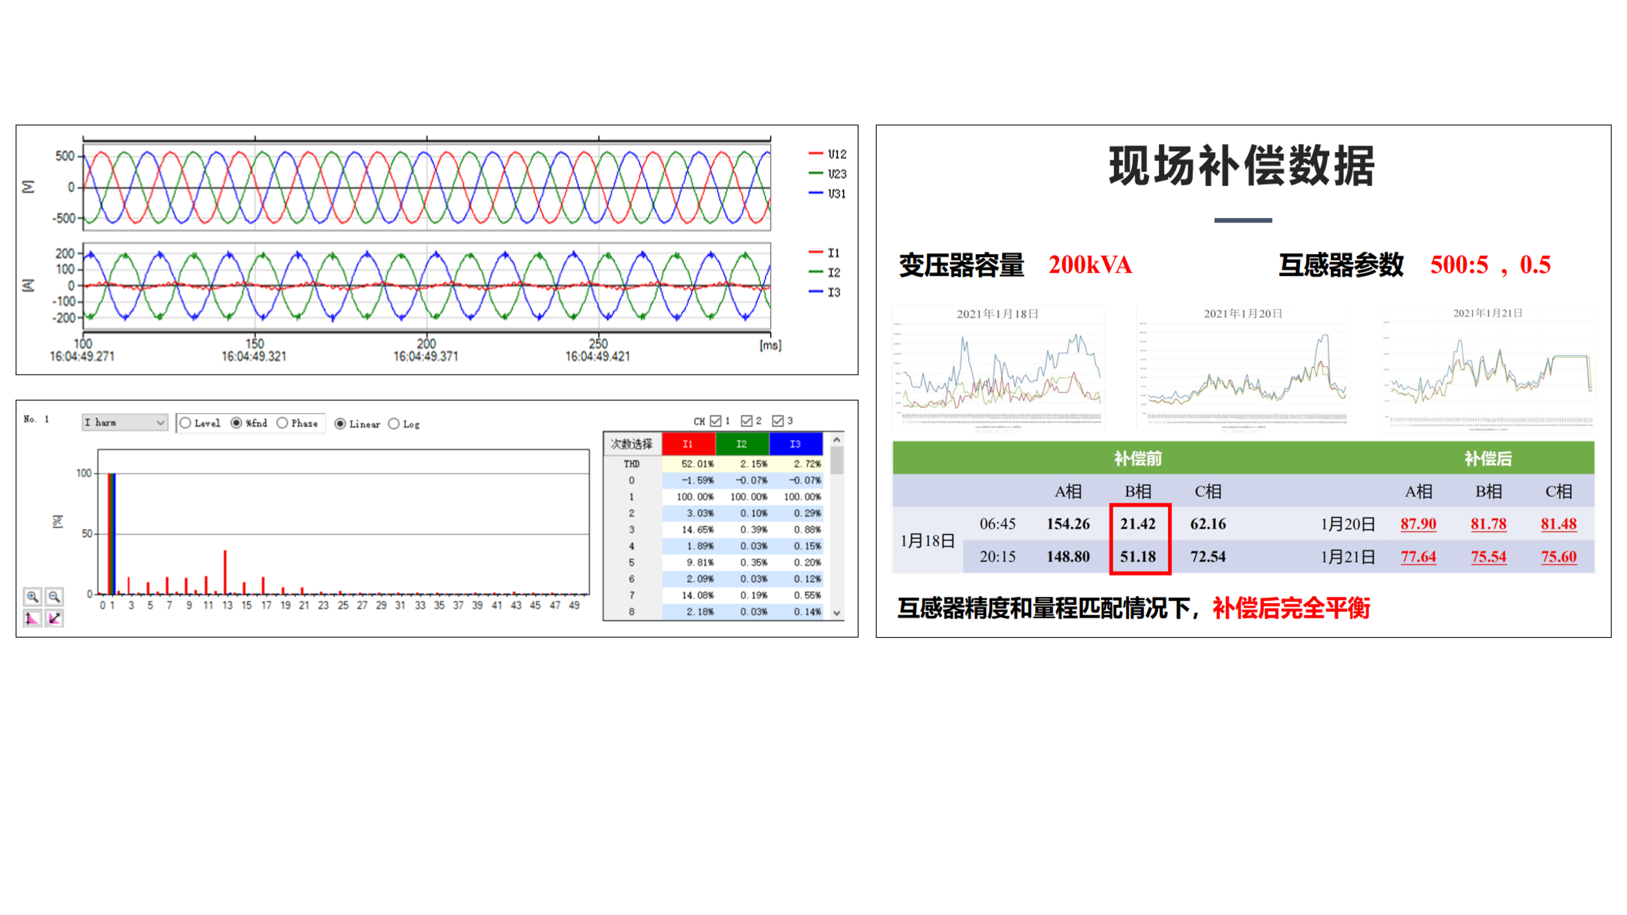The width and height of the screenshot is (1627, 915).
Task: Select the THD row in table
Action: pyautogui.click(x=632, y=464)
